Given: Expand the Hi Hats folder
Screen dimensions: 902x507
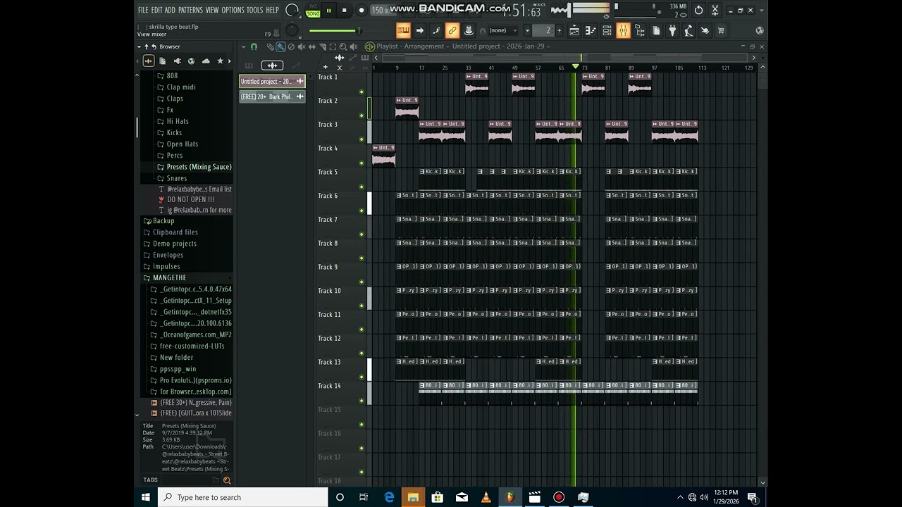Looking at the screenshot, I should [177, 121].
